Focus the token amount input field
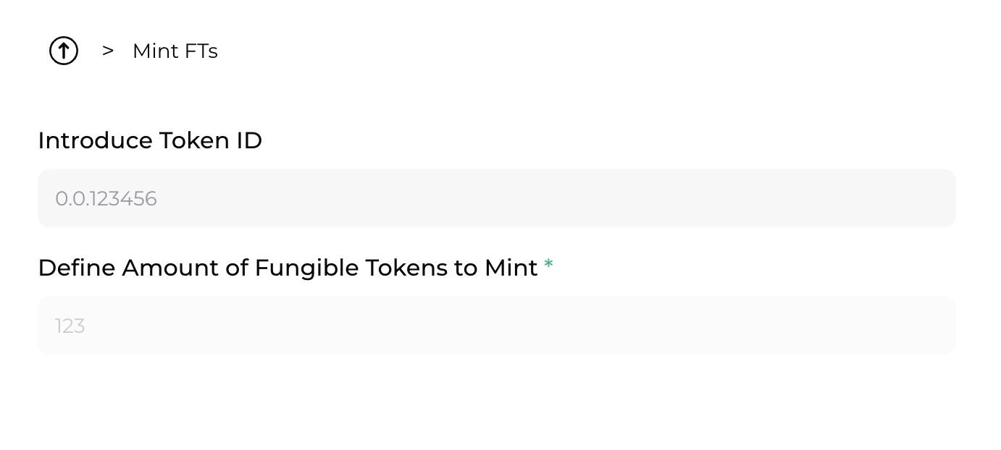 pos(496,326)
